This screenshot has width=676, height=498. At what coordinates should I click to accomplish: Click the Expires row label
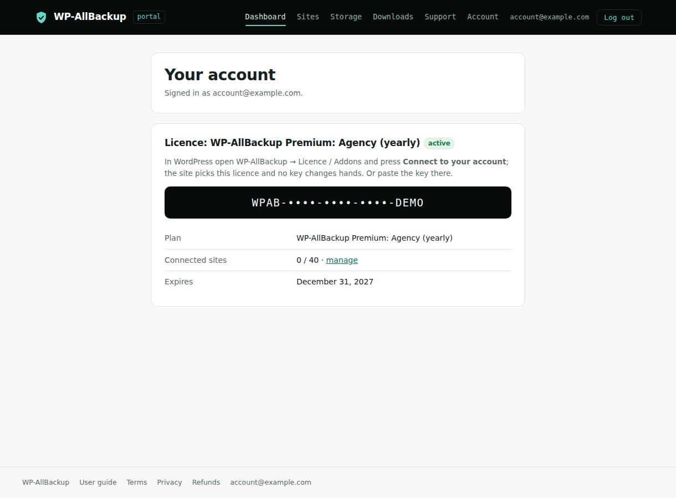click(179, 282)
